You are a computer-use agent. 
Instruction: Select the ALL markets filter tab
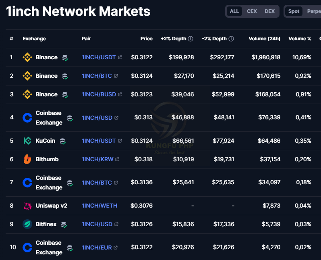click(x=234, y=11)
